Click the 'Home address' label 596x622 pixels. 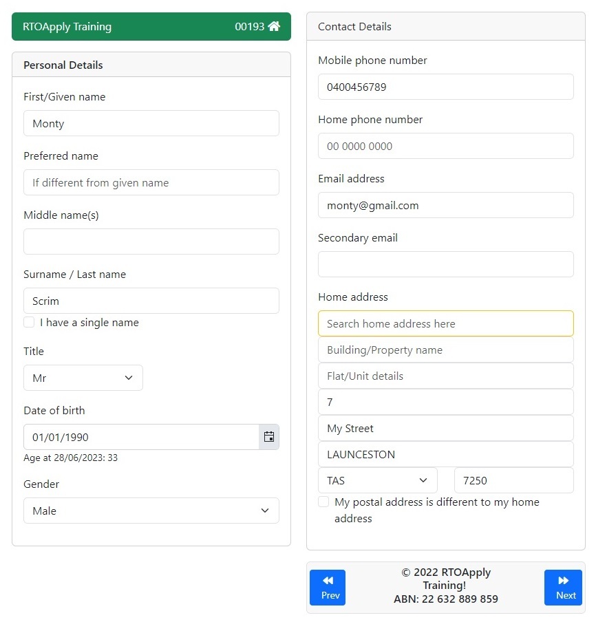[353, 297]
